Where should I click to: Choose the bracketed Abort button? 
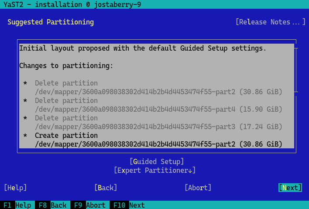tap(198, 188)
